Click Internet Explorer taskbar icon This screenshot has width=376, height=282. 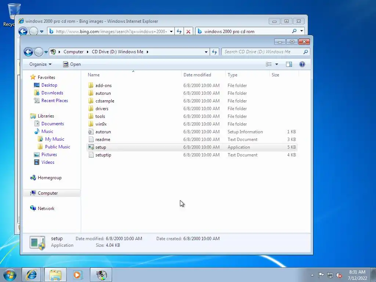[x=31, y=275]
